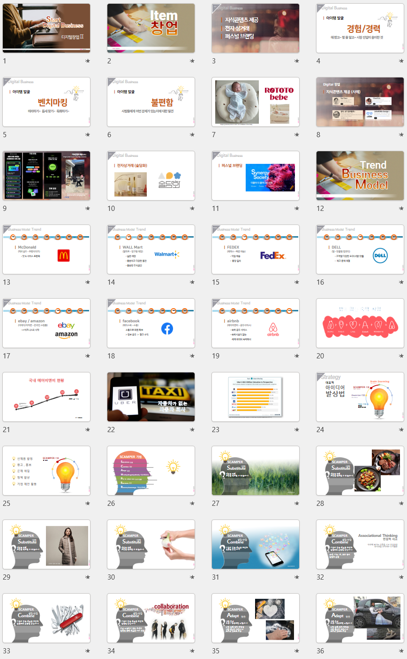The image size is (407, 659).
Task: Click the transition star icon under slide 15
Action: coord(296,282)
